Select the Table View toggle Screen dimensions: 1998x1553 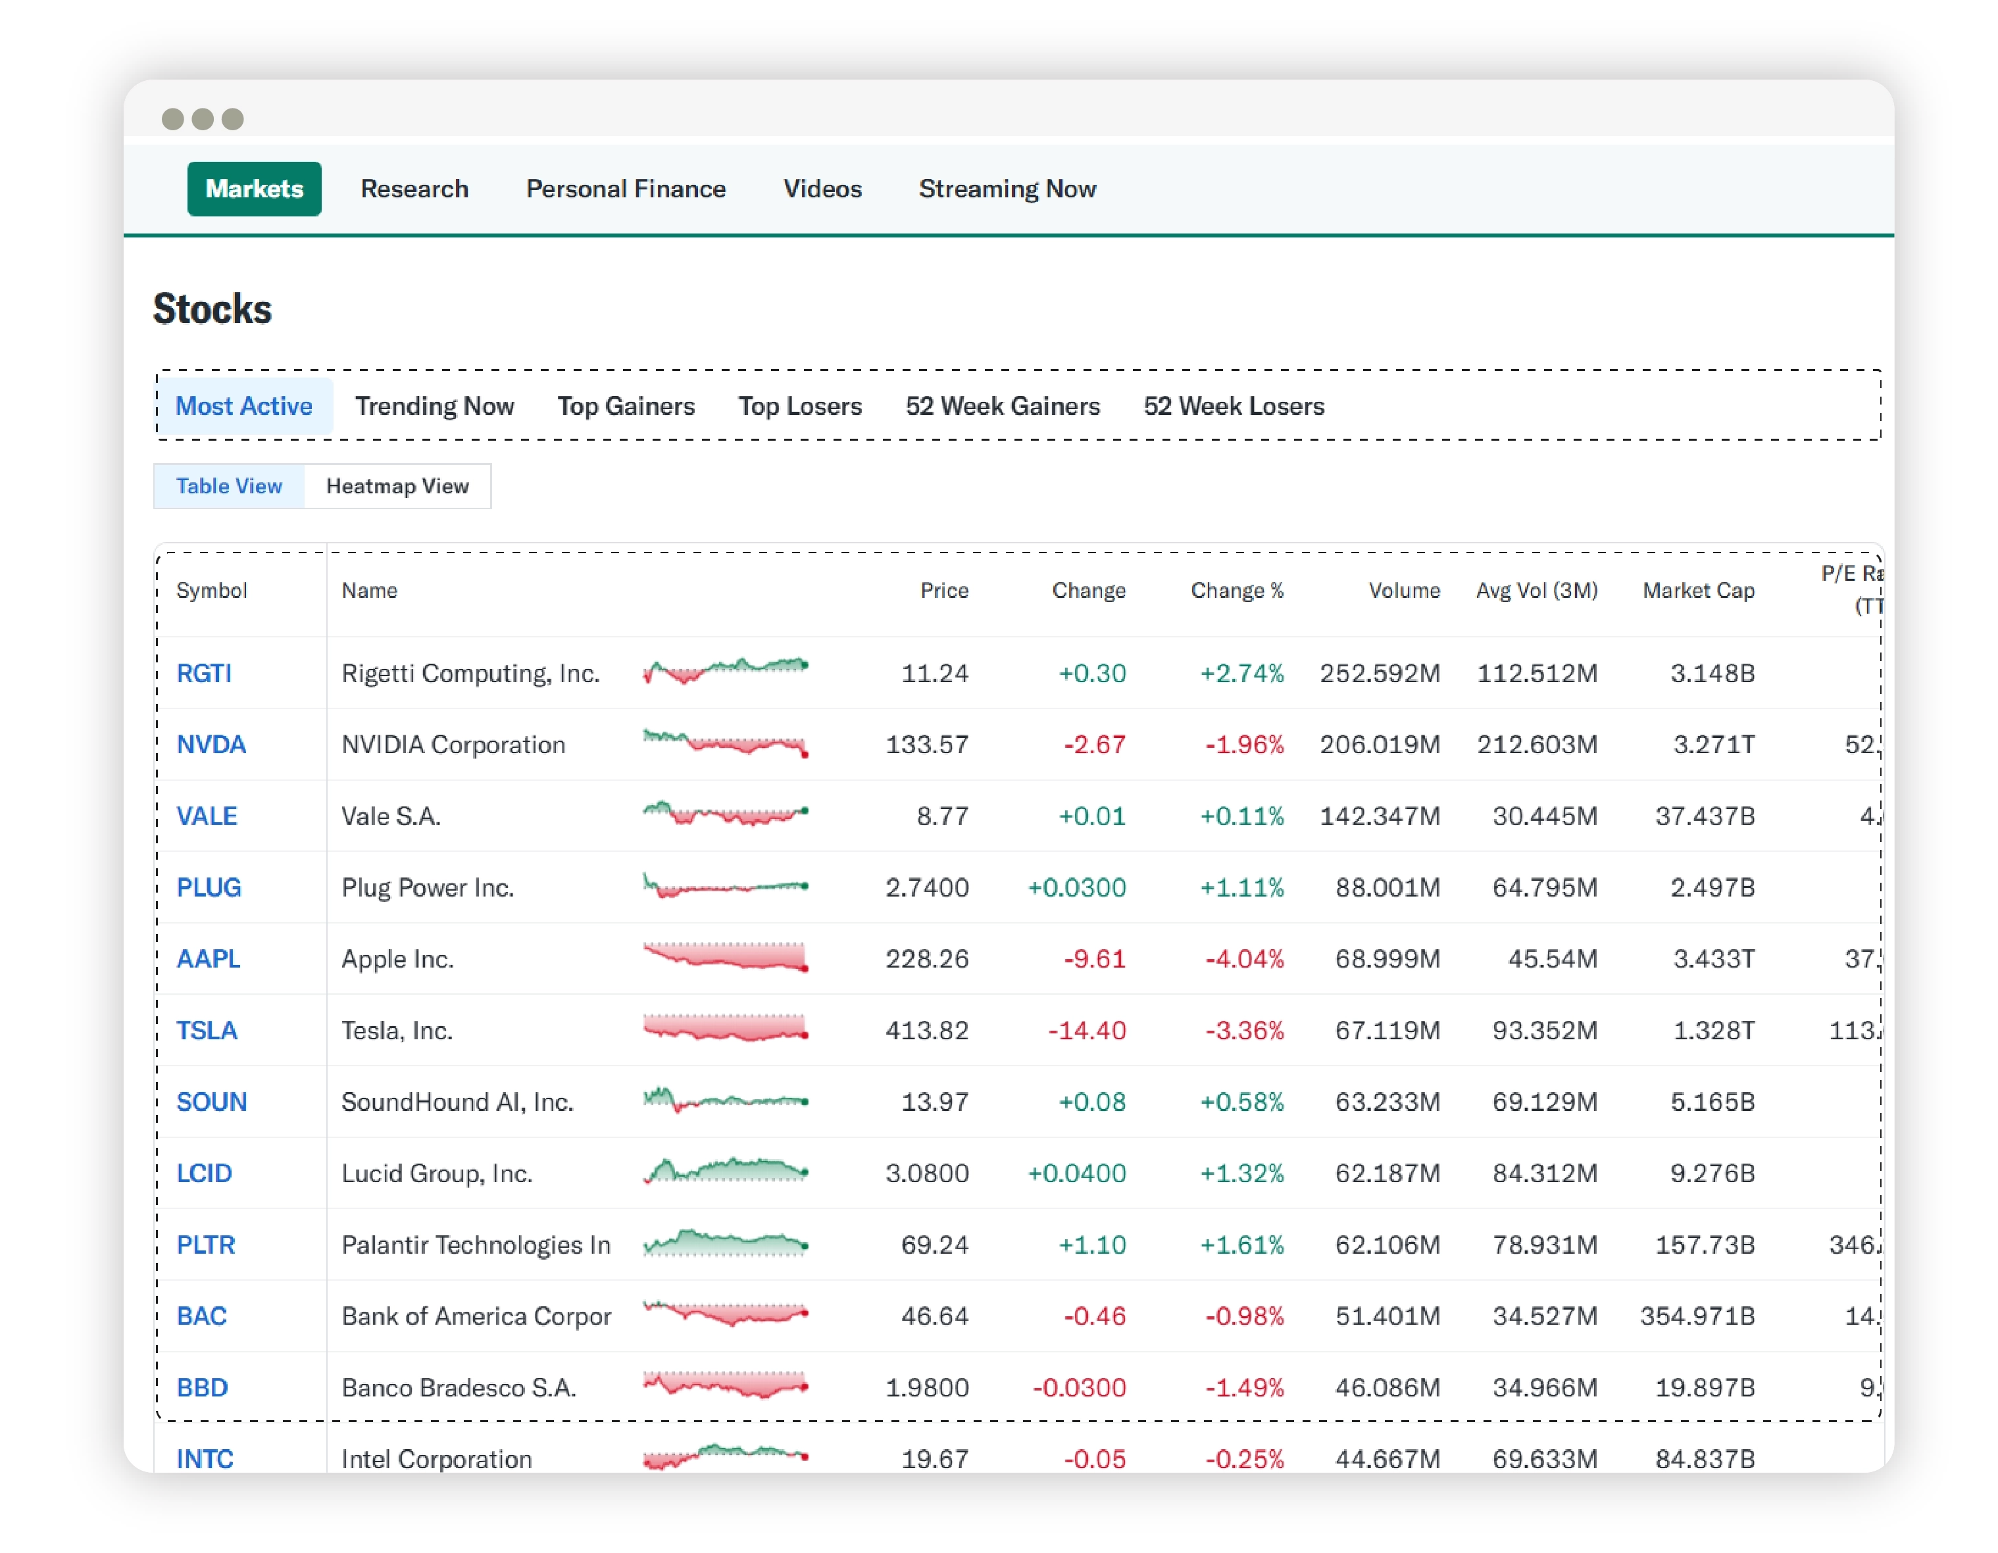pos(229,485)
